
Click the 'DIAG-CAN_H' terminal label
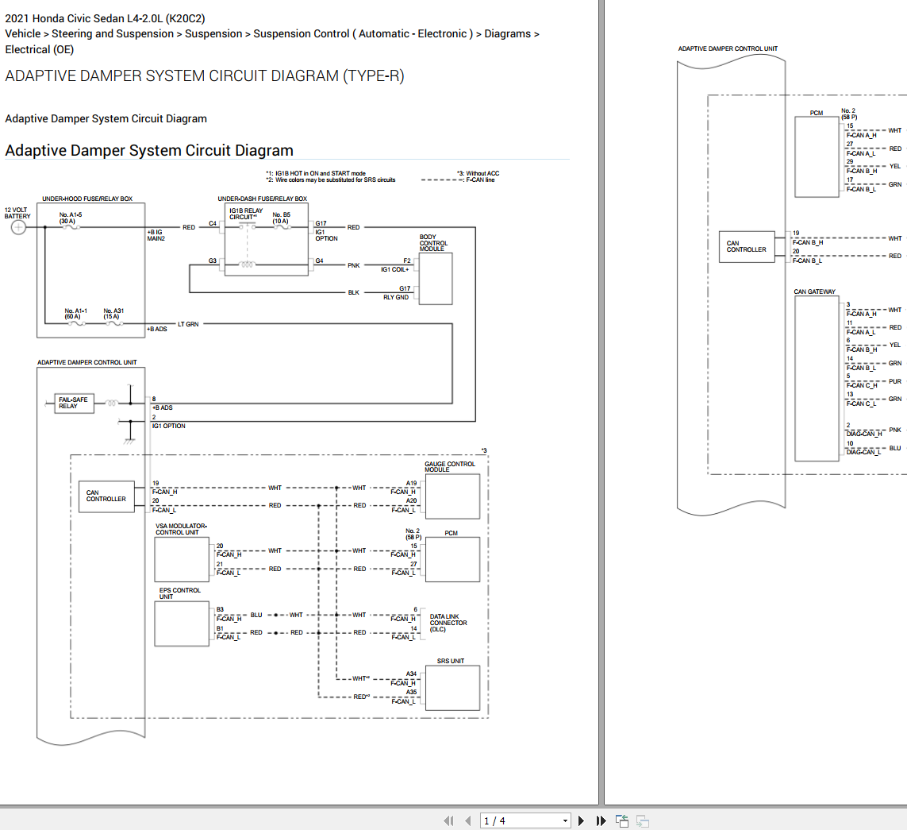tap(863, 434)
